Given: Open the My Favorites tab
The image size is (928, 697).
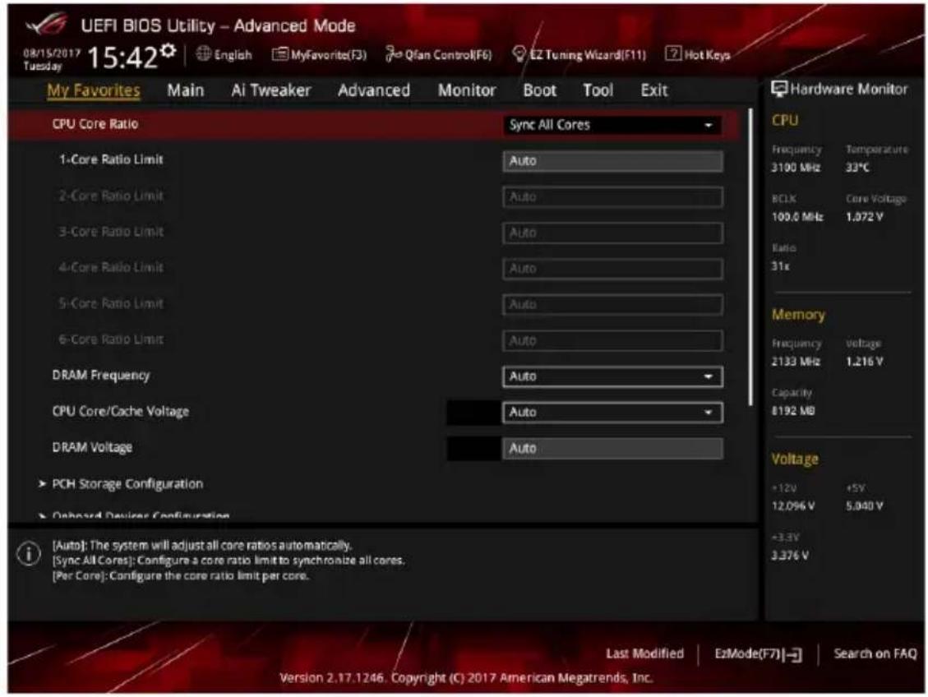Looking at the screenshot, I should [94, 90].
